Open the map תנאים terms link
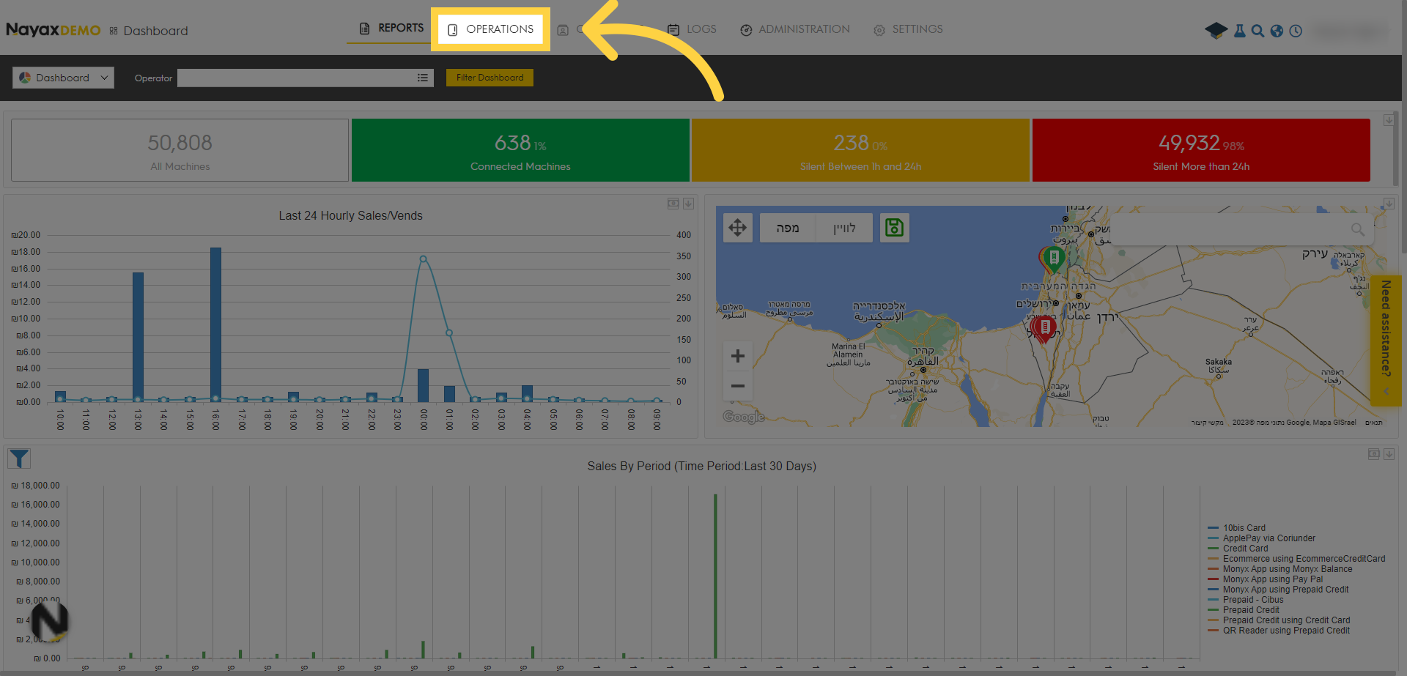Screen dimensions: 1407x676 1374,423
